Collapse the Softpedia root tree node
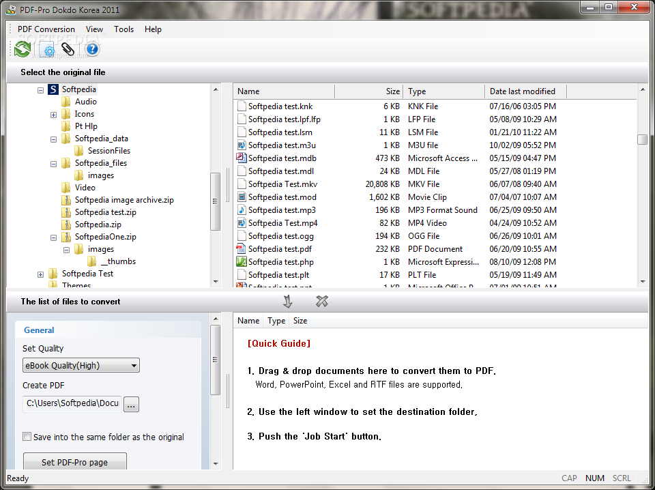655x490 pixels. click(40, 90)
